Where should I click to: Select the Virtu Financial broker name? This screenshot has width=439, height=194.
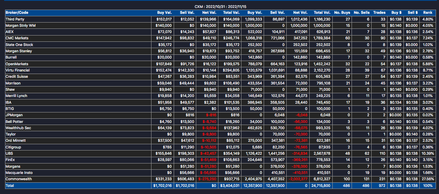pyautogui.click(x=18, y=70)
